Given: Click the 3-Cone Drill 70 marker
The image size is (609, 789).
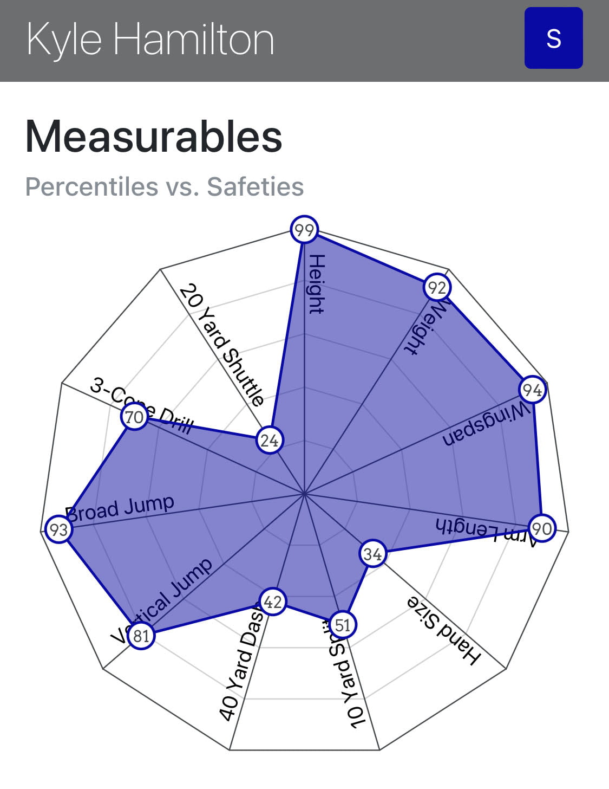Looking at the screenshot, I should pyautogui.click(x=134, y=417).
